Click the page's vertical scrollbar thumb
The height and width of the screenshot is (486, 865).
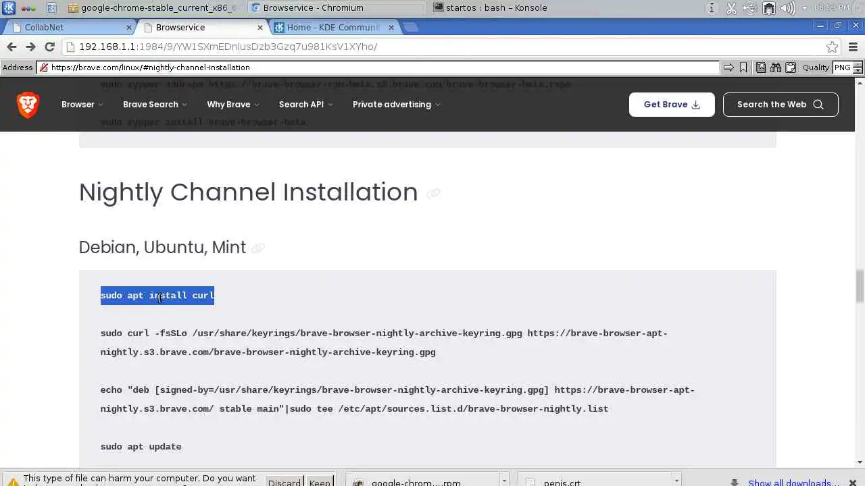860,286
